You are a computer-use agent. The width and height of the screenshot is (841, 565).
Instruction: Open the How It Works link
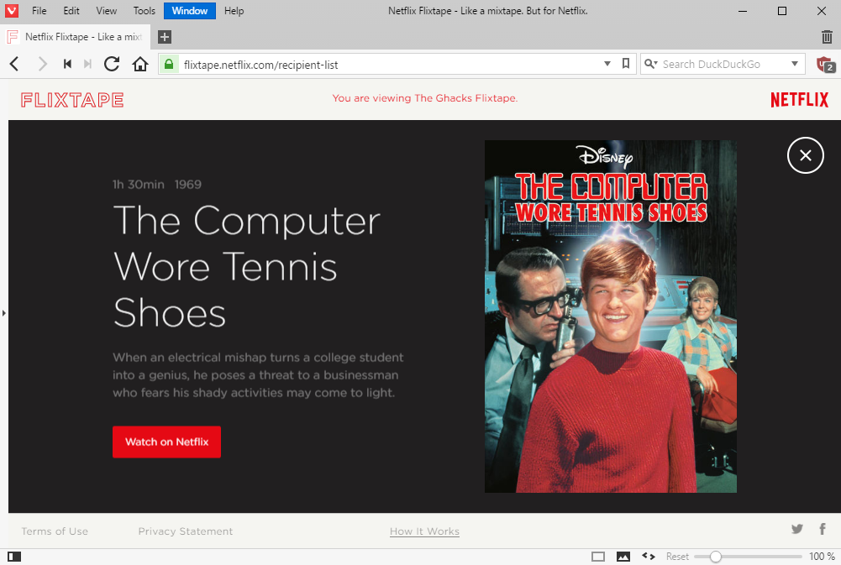pyautogui.click(x=424, y=531)
